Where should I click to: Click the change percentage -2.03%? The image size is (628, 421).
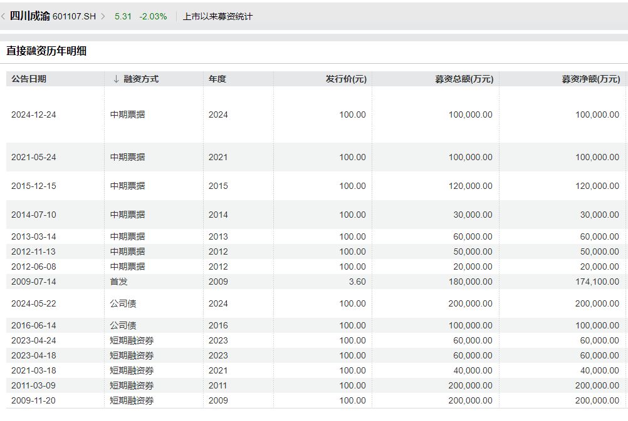pyautogui.click(x=153, y=16)
